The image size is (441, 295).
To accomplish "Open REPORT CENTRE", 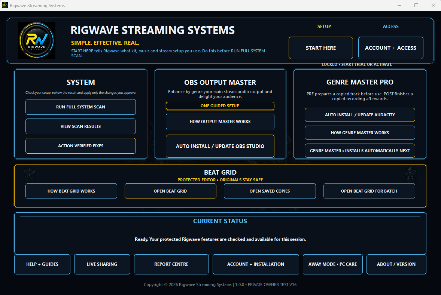I will [171, 264].
